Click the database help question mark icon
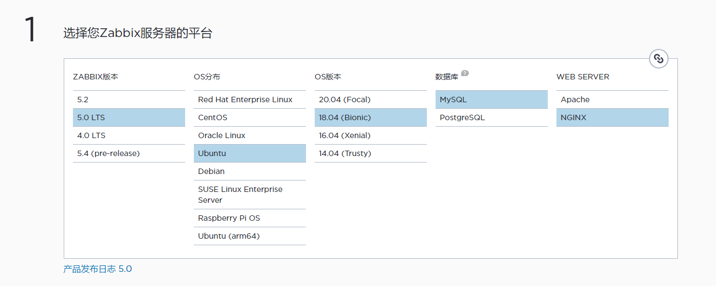The image size is (716, 286). coord(465,73)
